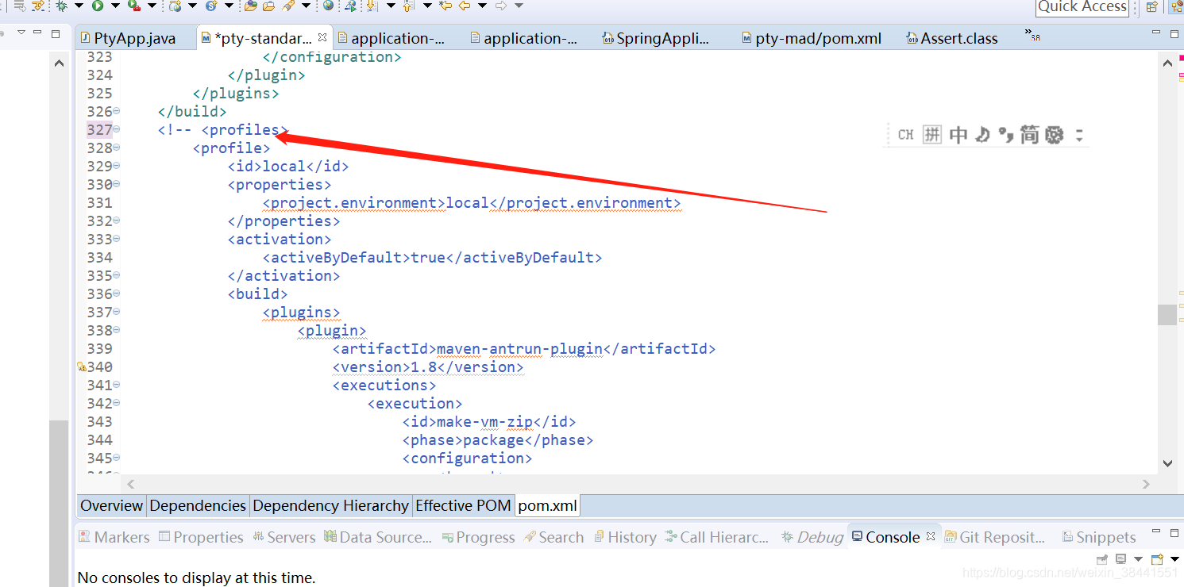1184x587 pixels.
Task: Open the Debug view tab
Action: 812,537
